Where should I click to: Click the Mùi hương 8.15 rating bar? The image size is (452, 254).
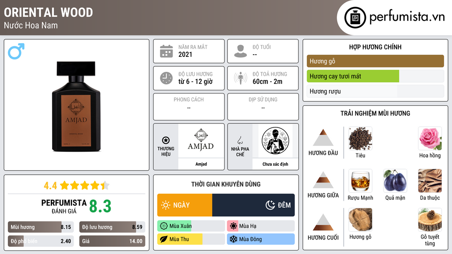[x=41, y=227]
